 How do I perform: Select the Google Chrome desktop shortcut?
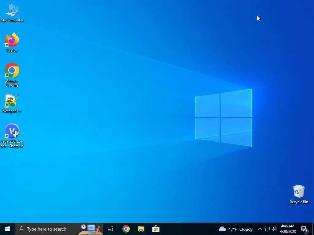point(12,75)
